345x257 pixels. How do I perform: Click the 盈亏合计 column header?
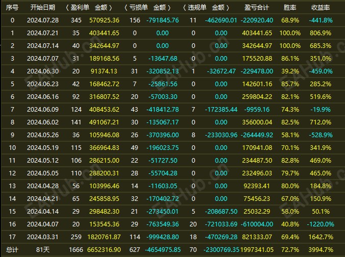(x=257, y=8)
